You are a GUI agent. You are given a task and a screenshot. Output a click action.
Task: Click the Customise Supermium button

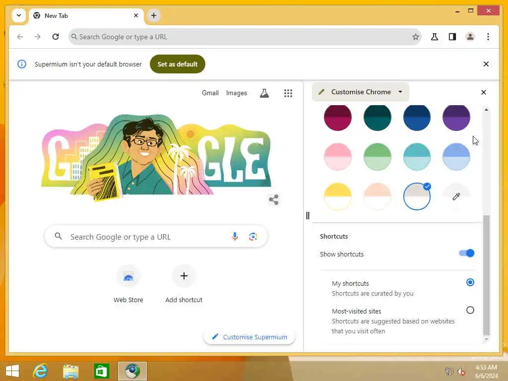[249, 337]
